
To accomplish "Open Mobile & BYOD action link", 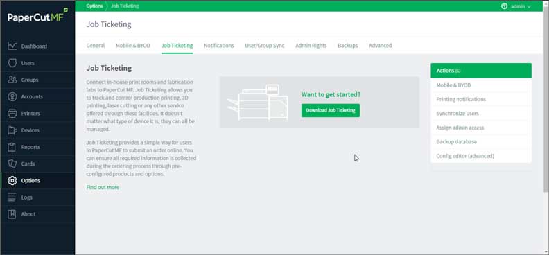I will 481,85.
